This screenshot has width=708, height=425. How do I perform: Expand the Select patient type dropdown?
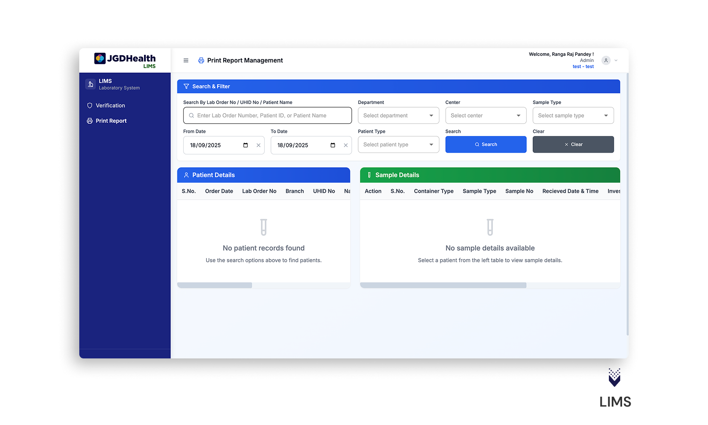(x=398, y=144)
